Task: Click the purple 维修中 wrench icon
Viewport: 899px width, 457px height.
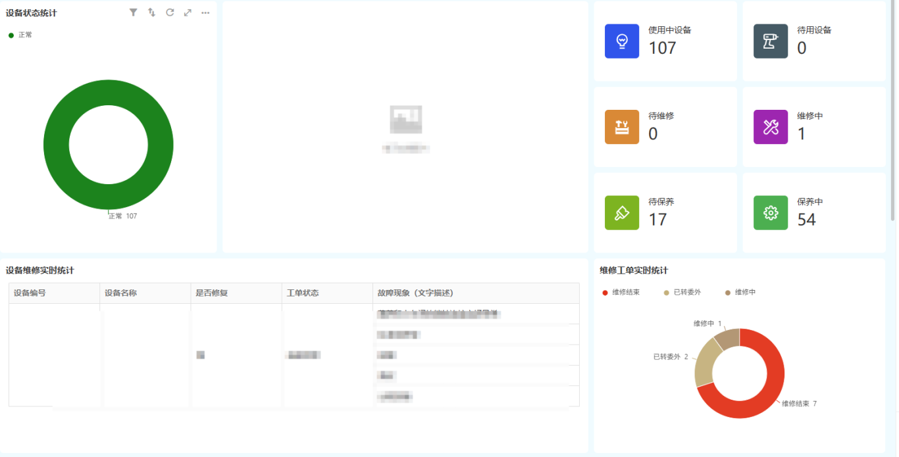Action: pyautogui.click(x=770, y=127)
